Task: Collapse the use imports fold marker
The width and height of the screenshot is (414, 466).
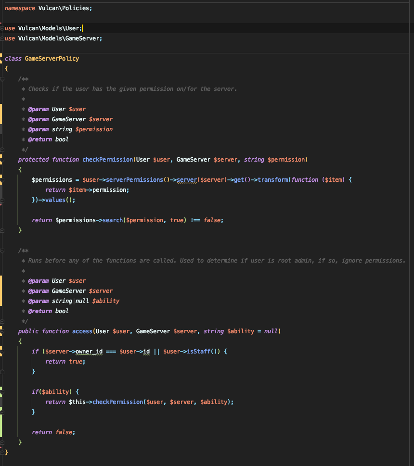Action: click(2, 28)
